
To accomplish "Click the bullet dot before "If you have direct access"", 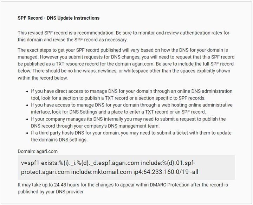I will (x=27, y=91).
